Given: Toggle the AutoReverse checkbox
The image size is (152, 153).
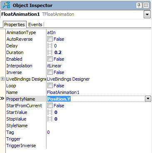Looking at the screenshot, I should pos(50,39).
